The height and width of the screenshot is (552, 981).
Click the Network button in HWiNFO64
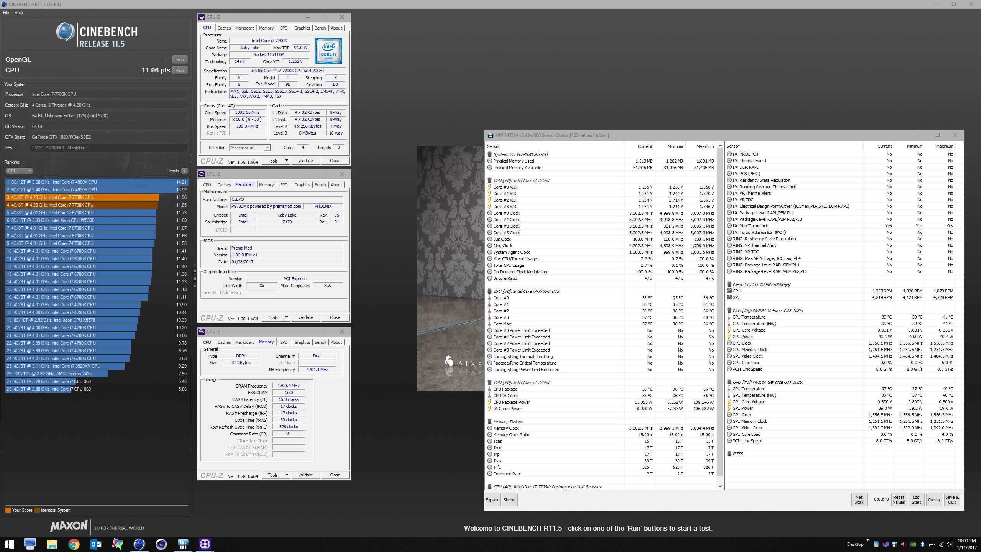(859, 499)
